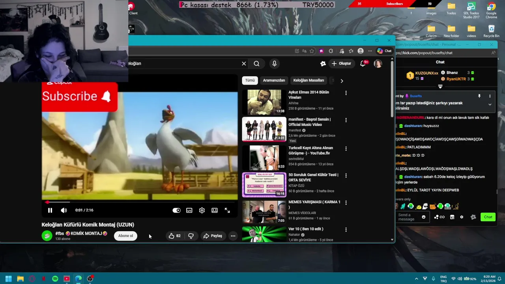Toggle YouTube autoplay switch
Image resolution: width=505 pixels, height=284 pixels.
[176, 210]
